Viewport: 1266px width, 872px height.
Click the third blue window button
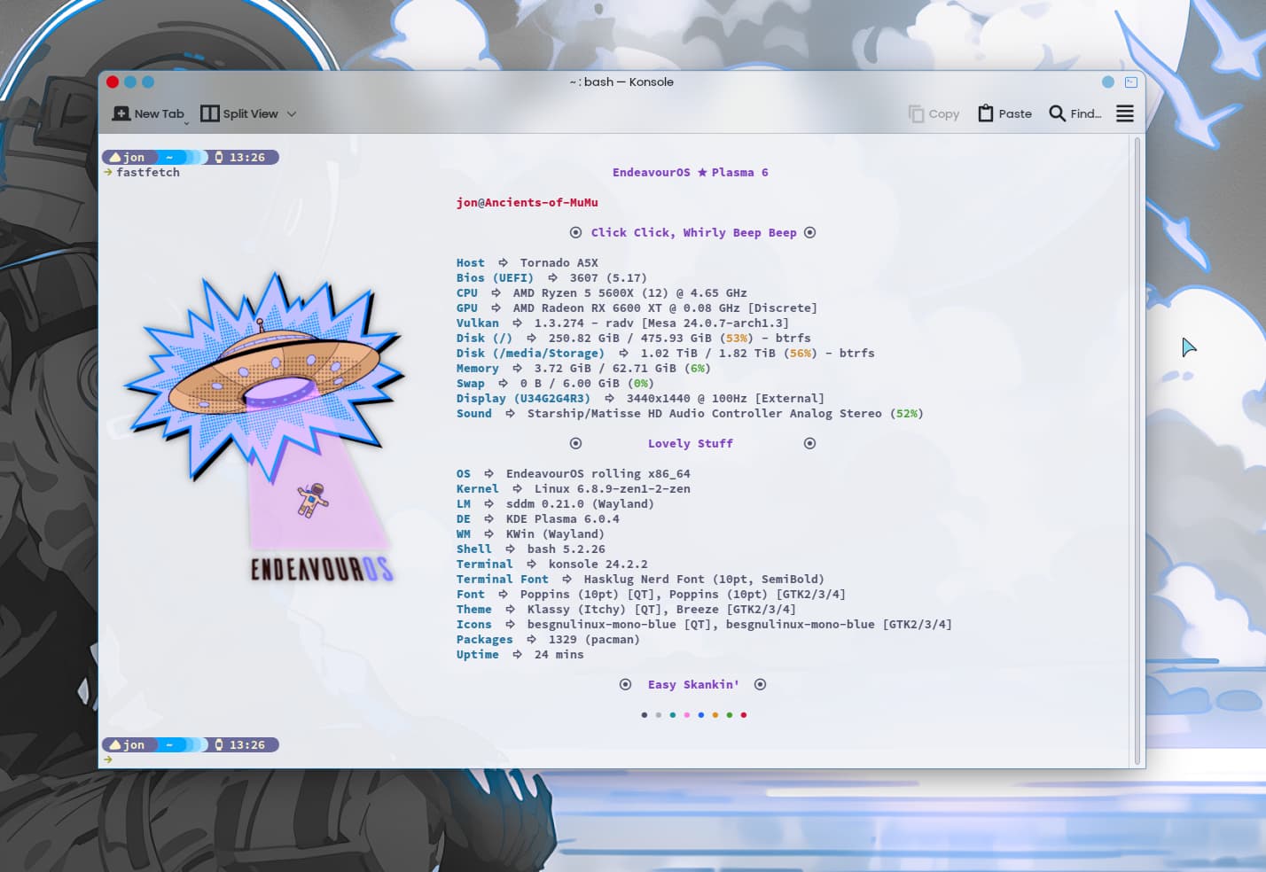[x=148, y=82]
